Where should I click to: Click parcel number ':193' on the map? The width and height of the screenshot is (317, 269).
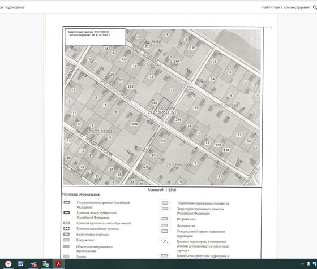192,48
